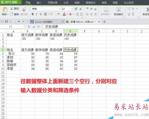The width and height of the screenshot is (149, 119).
Task: Cancel cell entry with red X
Action: 29,27
